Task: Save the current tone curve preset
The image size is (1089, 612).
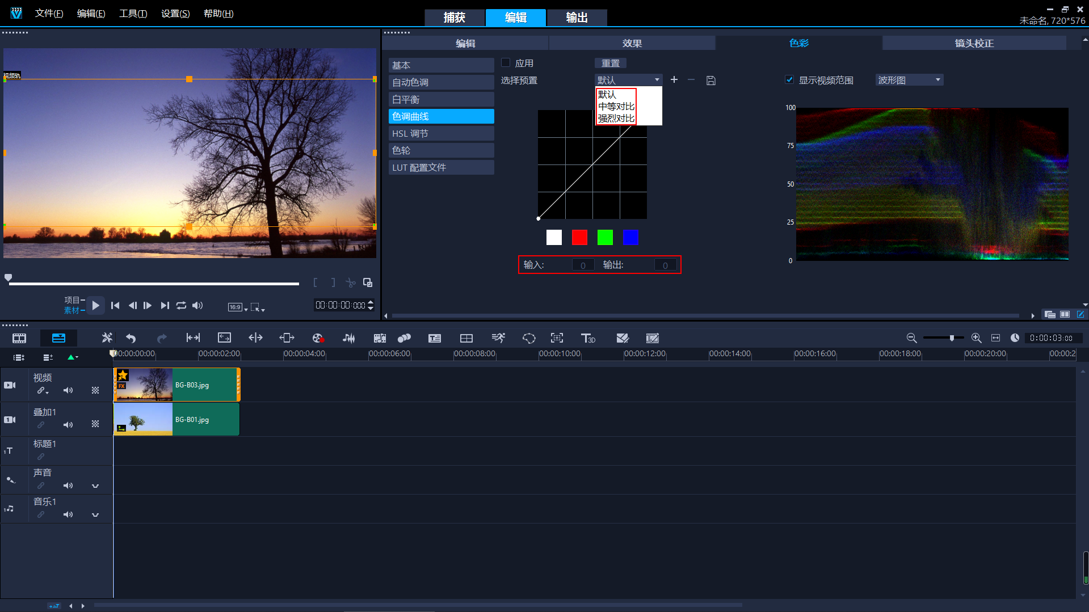Action: click(x=710, y=81)
